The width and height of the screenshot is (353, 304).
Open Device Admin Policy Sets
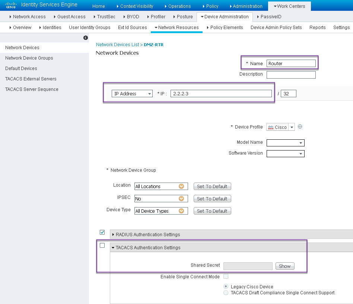click(x=276, y=28)
